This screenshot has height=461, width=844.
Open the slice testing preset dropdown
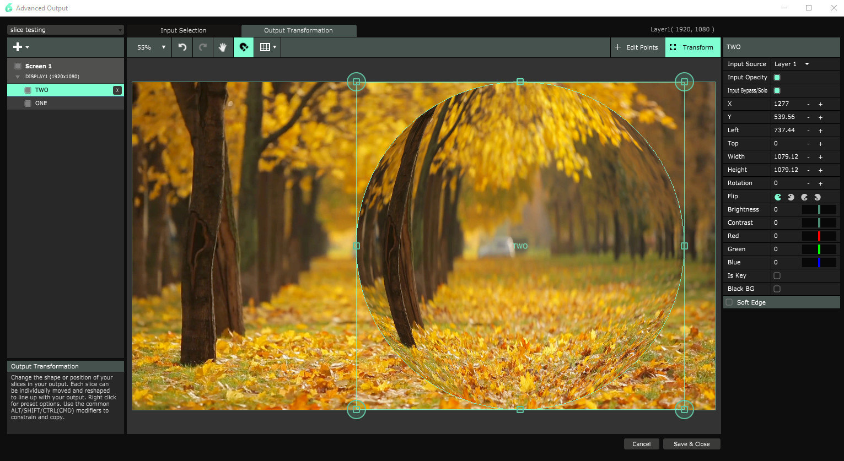[66, 30]
